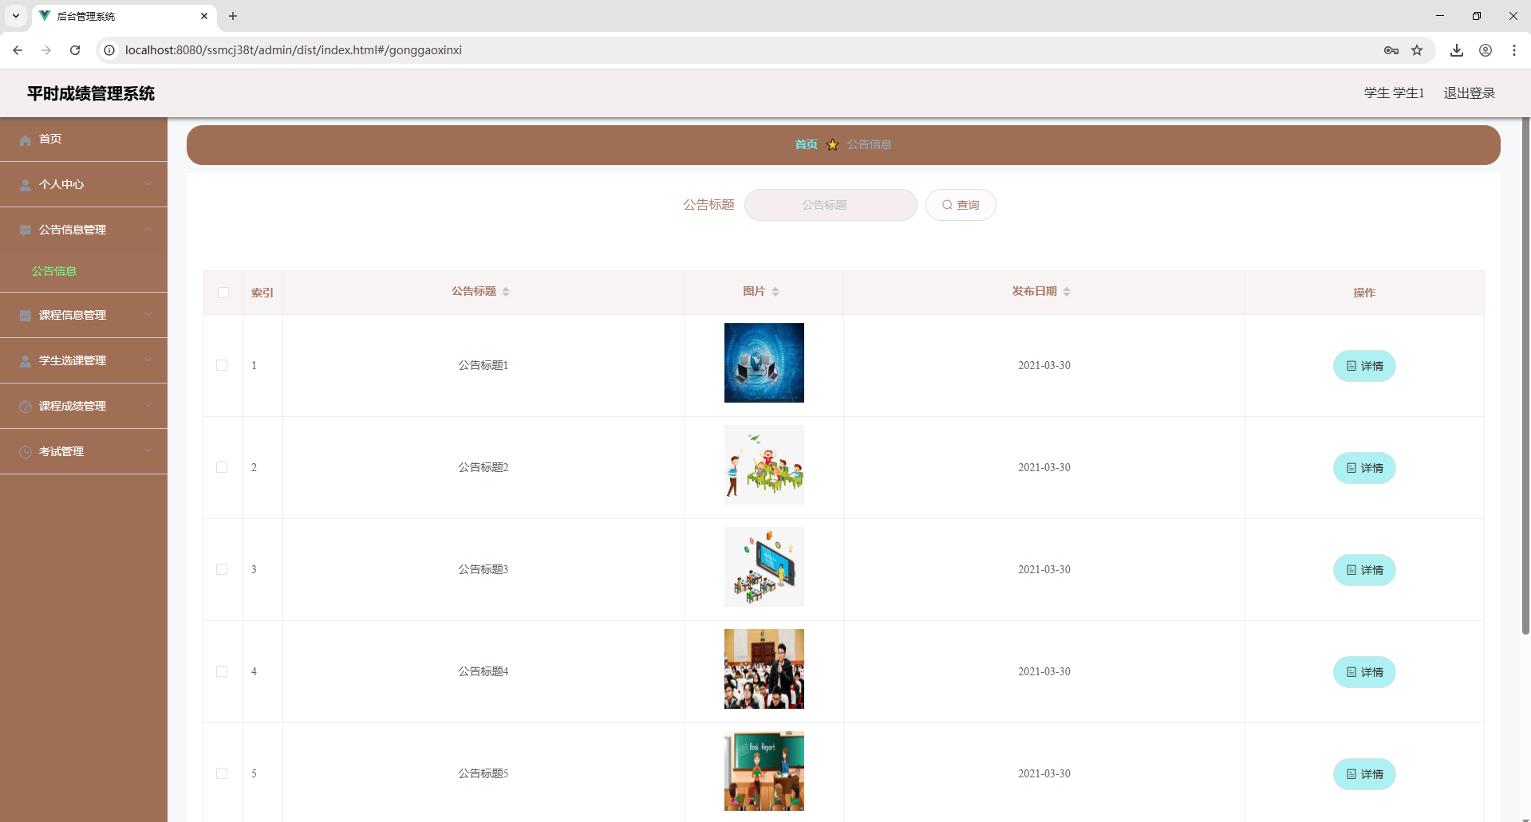Open the thumbnail image for 公告标题5
This screenshot has height=822, width=1531.
764,771
